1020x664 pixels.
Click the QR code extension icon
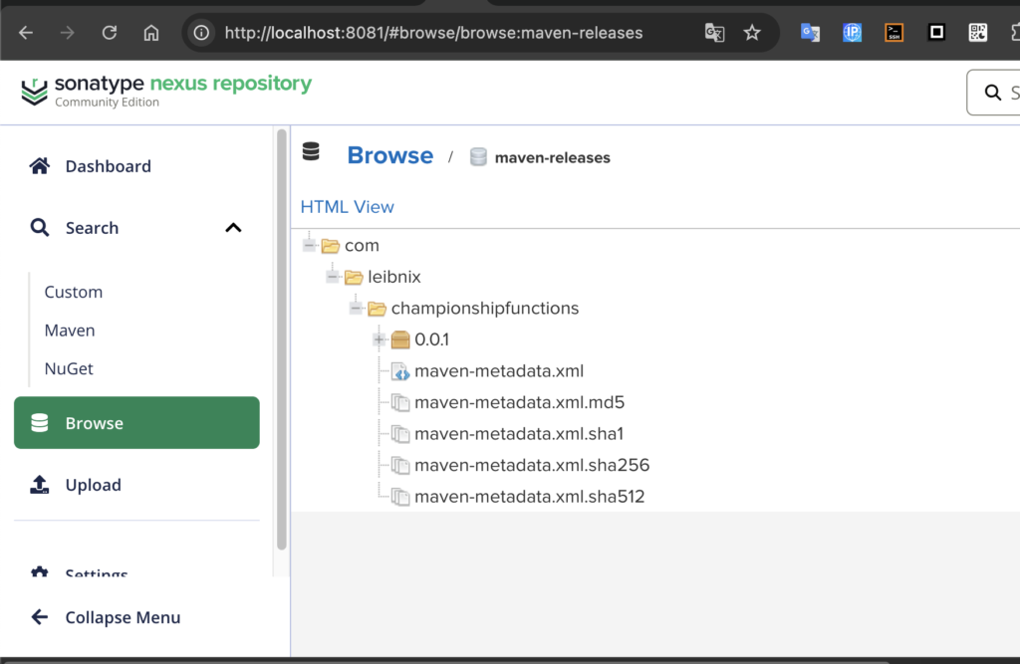click(x=978, y=33)
